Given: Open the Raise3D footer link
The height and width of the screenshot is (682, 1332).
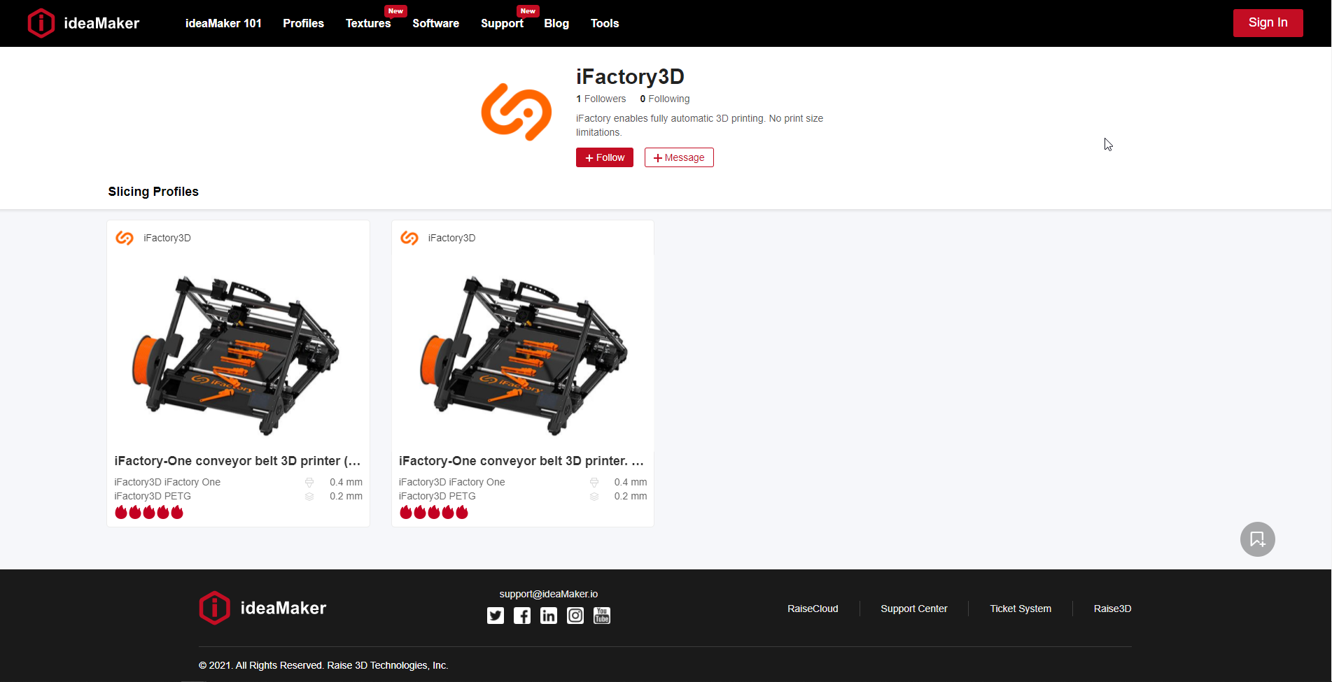Looking at the screenshot, I should pyautogui.click(x=1112, y=609).
